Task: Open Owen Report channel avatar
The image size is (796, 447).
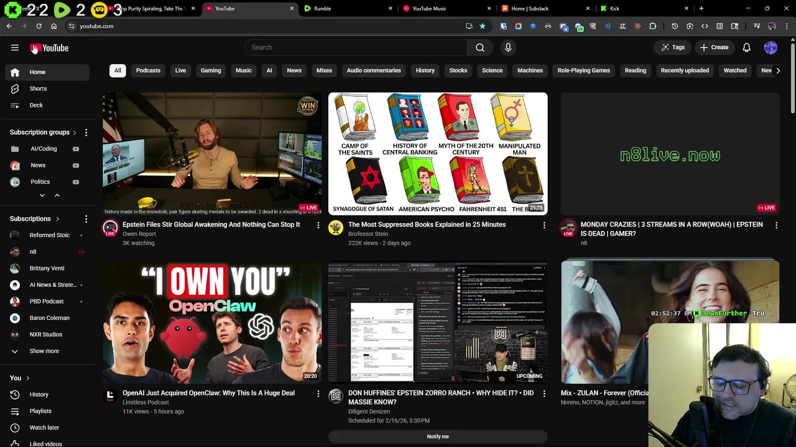Action: point(110,228)
